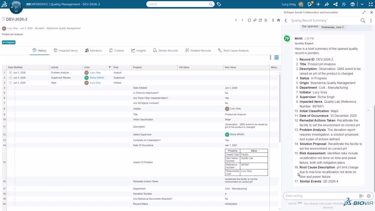Open the Content tab

pyautogui.click(x=116, y=50)
